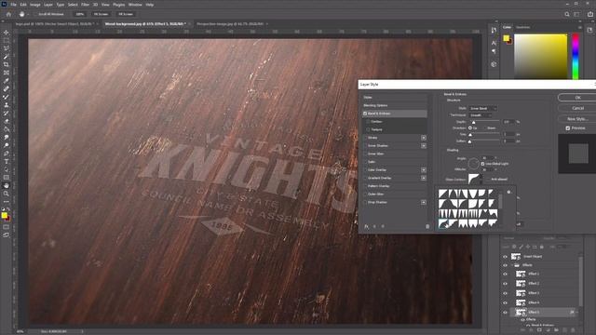Select the Hand tool in toolbox
The height and width of the screenshot is (335, 596).
tap(7, 185)
